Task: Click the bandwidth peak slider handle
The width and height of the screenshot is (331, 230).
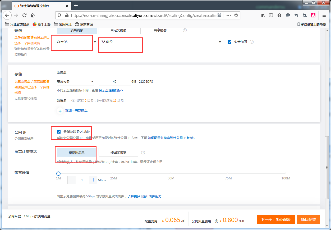Action: [58, 174]
